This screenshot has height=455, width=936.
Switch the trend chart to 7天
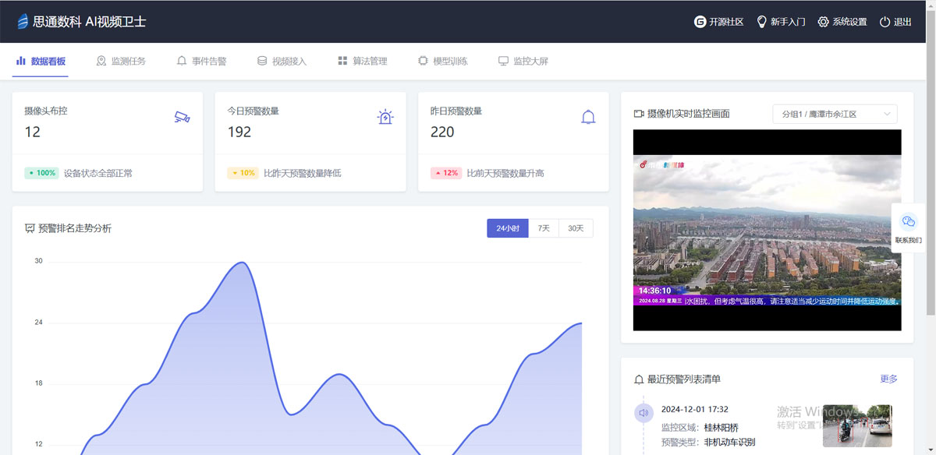point(544,228)
